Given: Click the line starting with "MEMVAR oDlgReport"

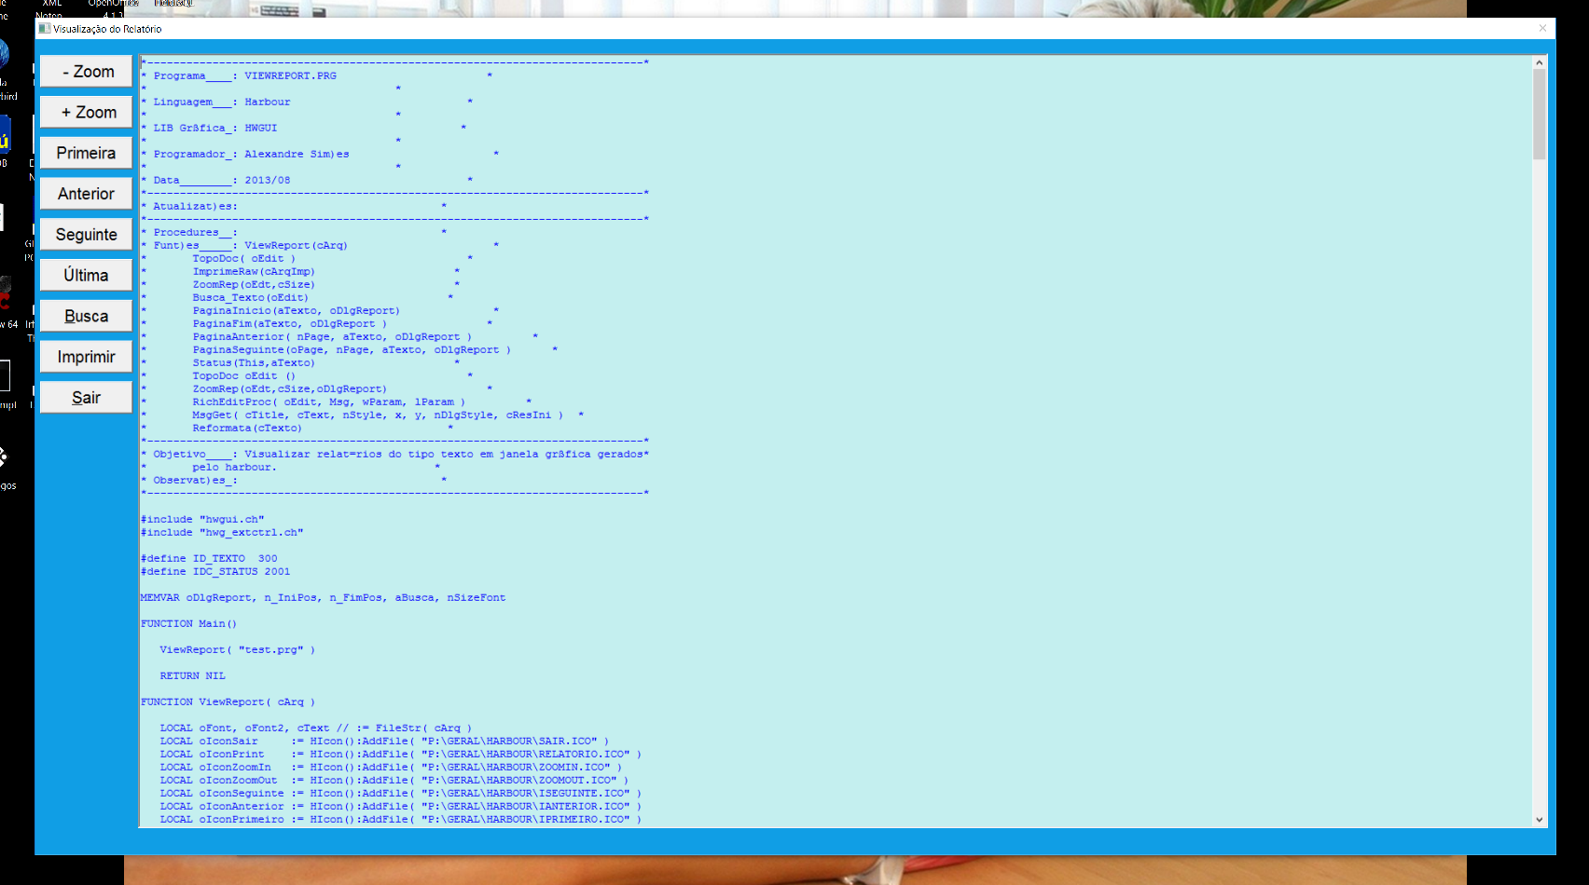Looking at the screenshot, I should pos(324,598).
